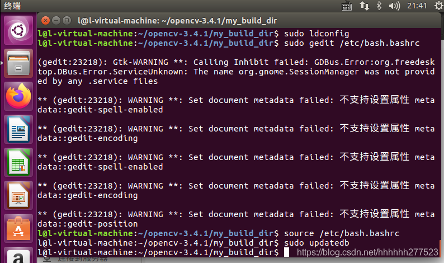444x263 pixels.
Task: Open the network connections indicator
Action: tap(365, 6)
